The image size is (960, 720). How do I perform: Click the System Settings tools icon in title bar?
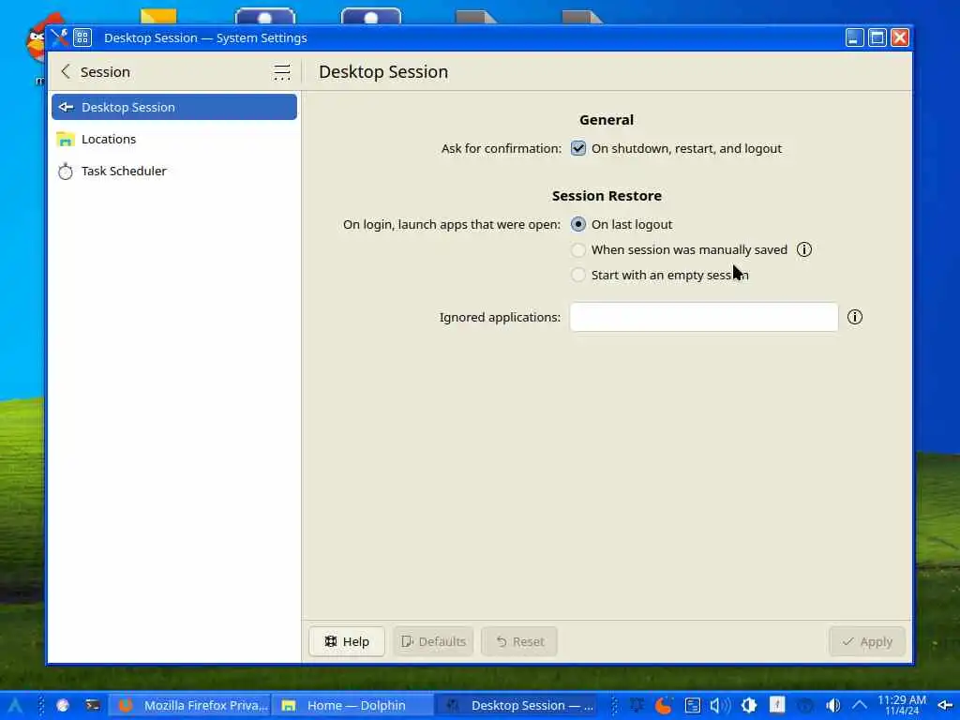point(59,37)
